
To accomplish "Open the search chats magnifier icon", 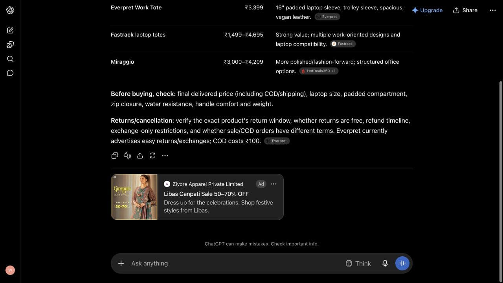I will (x=10, y=59).
